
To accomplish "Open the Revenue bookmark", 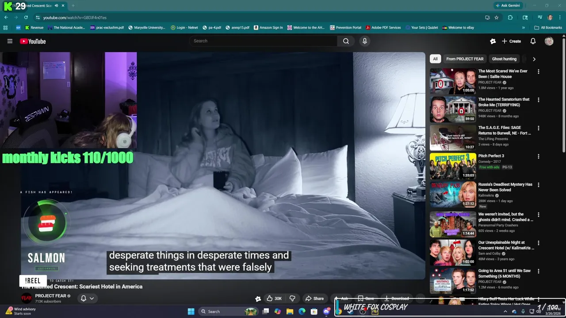I will coord(34,27).
